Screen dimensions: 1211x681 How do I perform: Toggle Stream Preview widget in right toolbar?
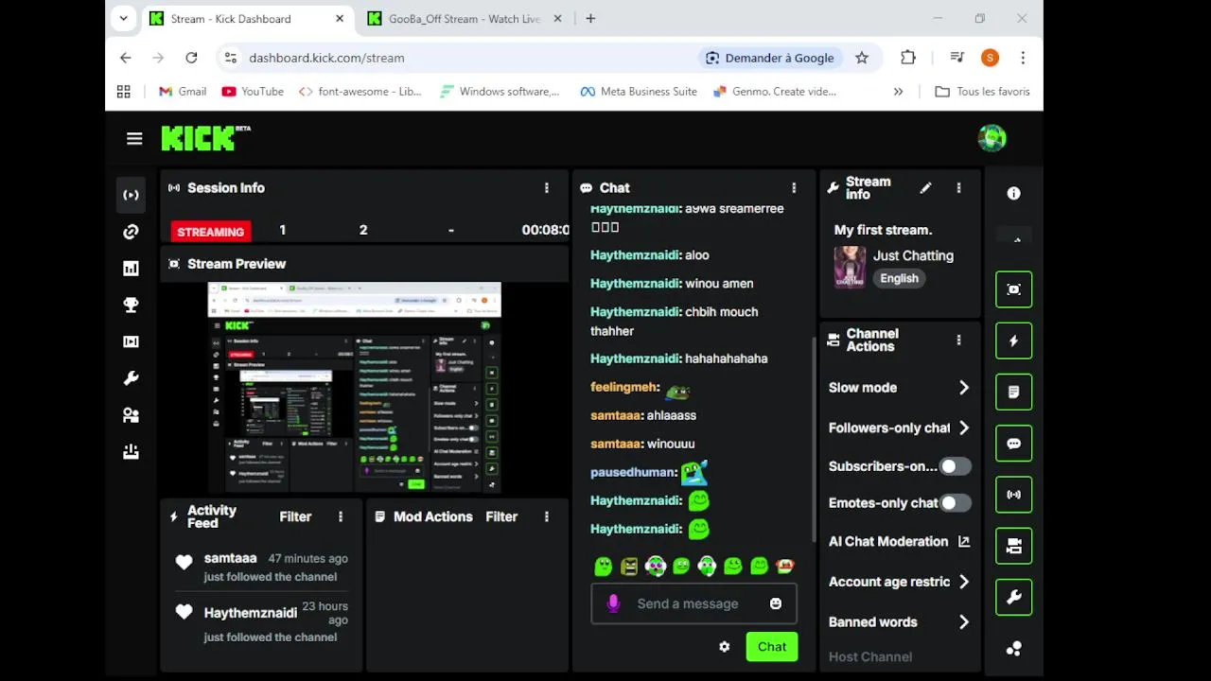point(1013,289)
